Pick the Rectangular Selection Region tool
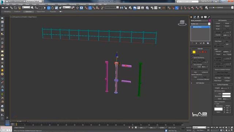234x132 pixels. pos(40,8)
